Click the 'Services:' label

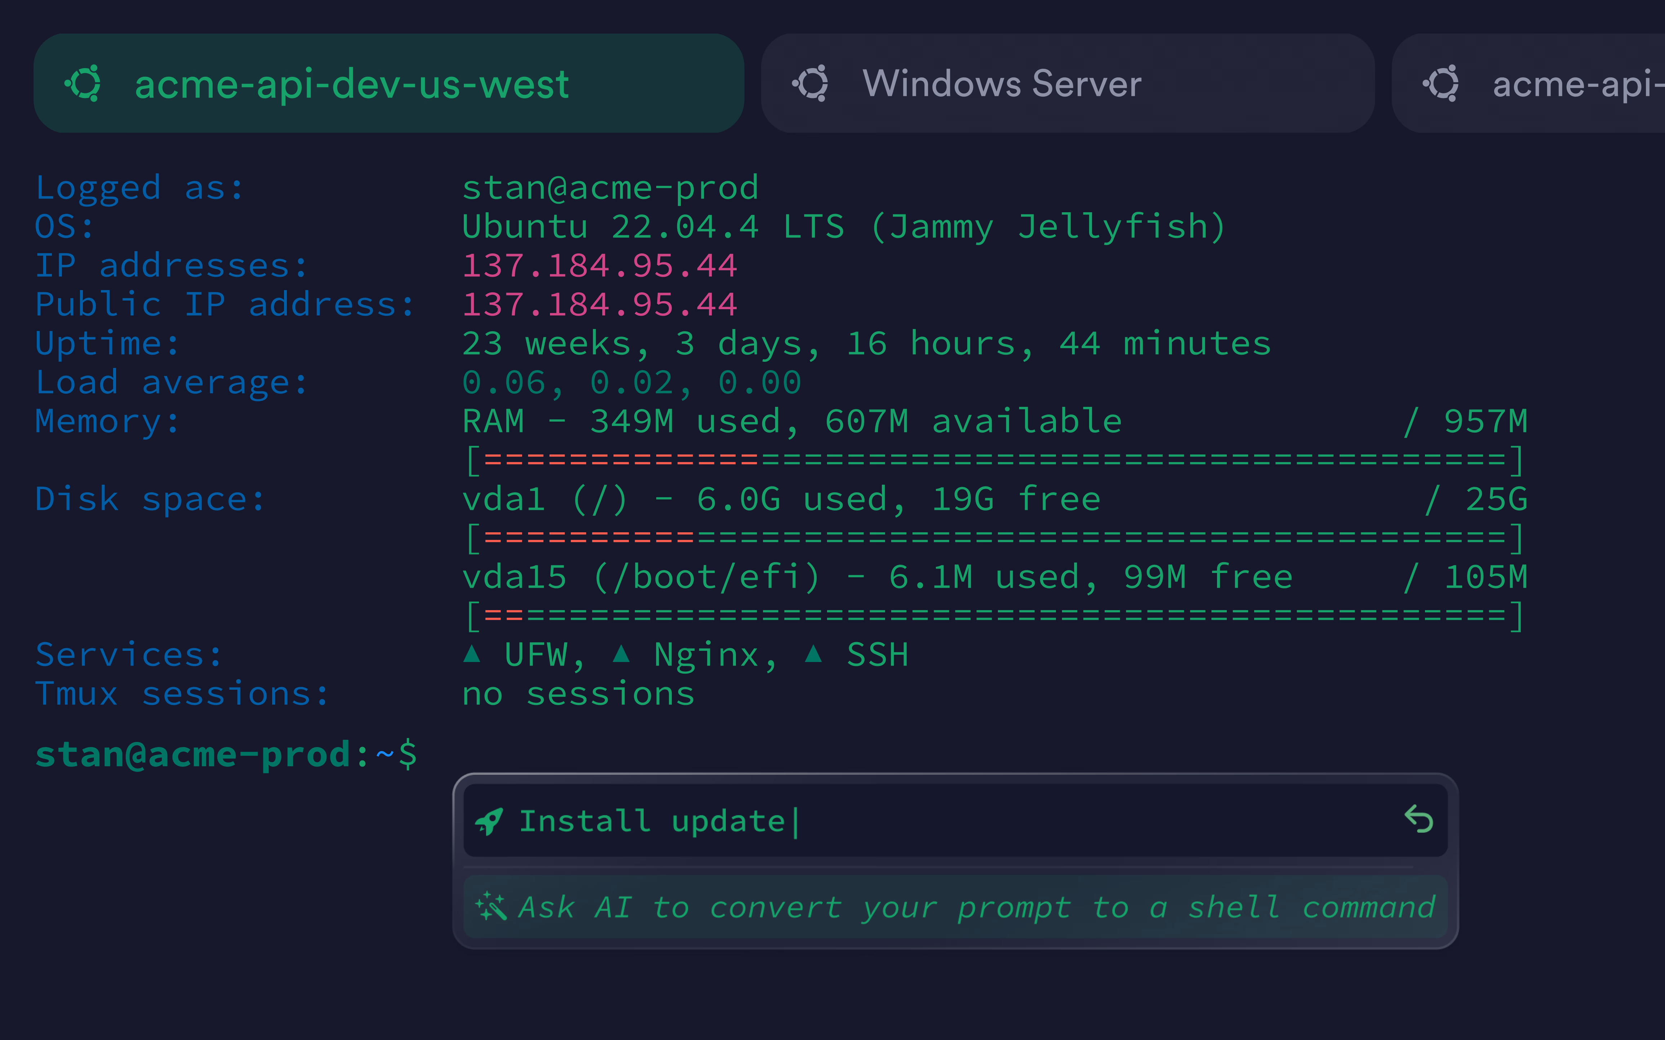coord(129,654)
